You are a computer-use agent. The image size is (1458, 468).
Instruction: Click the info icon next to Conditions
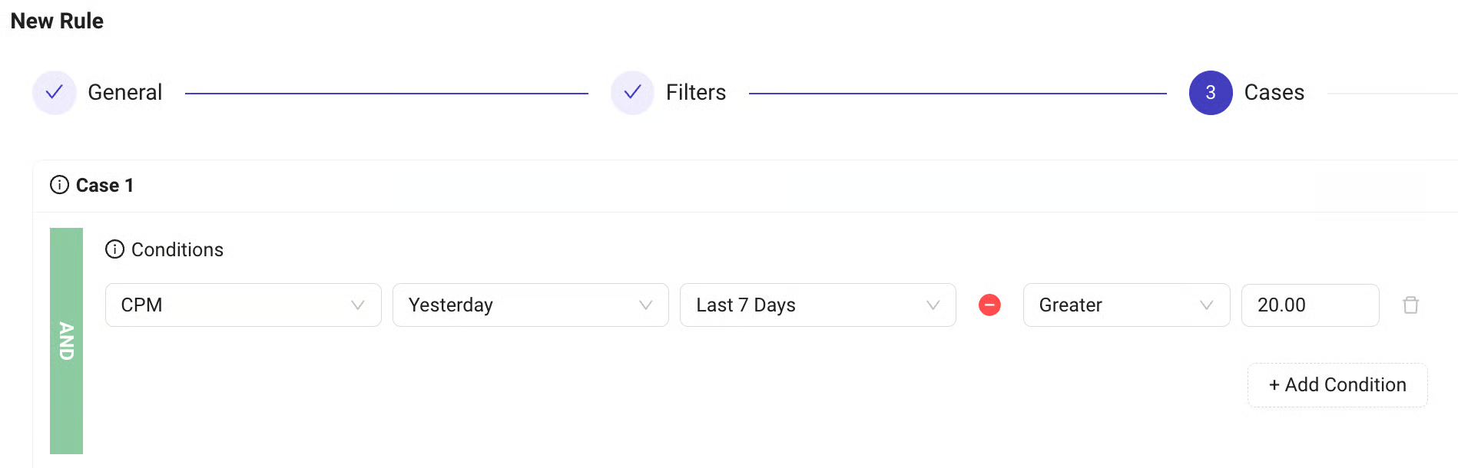(114, 249)
